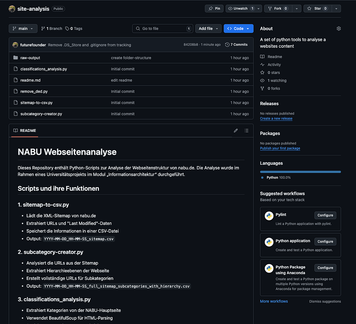Configure the Pylint workflow

(x=325, y=215)
